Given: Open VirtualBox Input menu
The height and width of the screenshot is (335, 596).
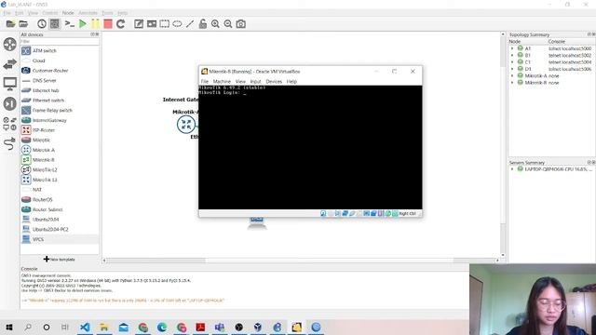Looking at the screenshot, I should 255,81.
